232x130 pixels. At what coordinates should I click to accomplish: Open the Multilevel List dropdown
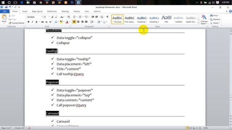pyautogui.click(x=88, y=17)
